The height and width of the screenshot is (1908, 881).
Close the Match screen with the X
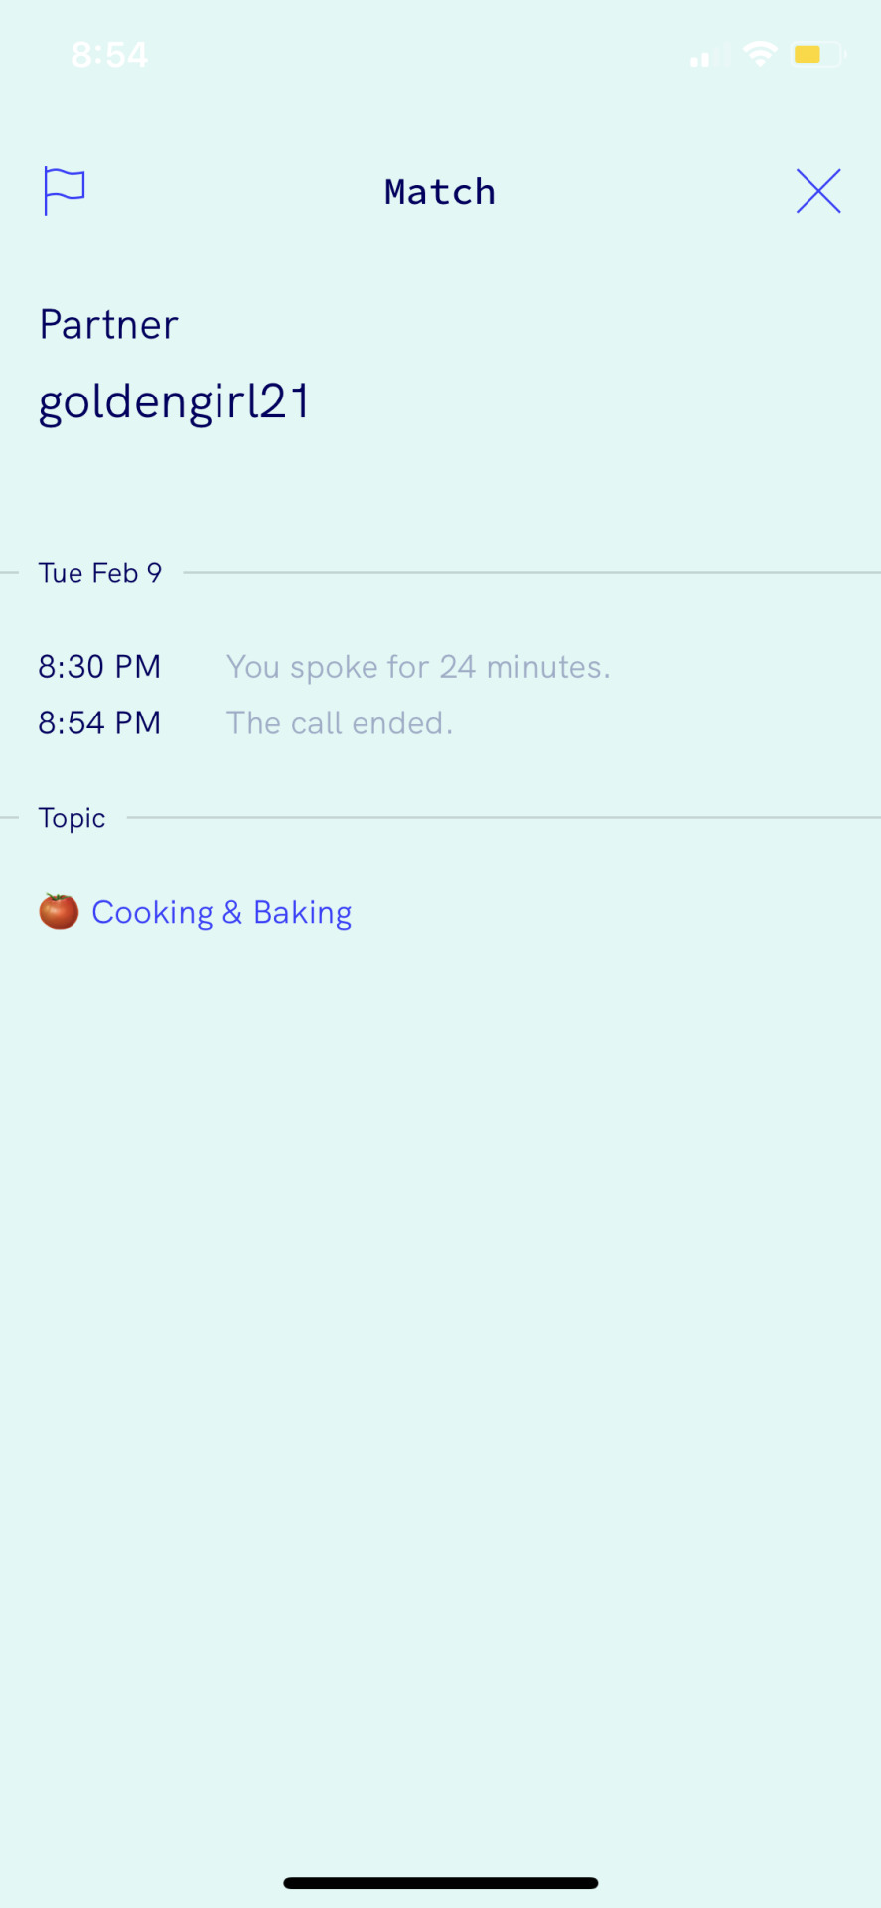coord(818,191)
